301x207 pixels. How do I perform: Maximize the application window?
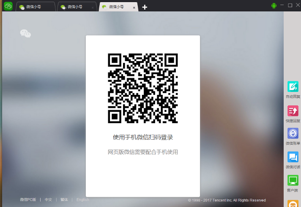(x=290, y=5)
